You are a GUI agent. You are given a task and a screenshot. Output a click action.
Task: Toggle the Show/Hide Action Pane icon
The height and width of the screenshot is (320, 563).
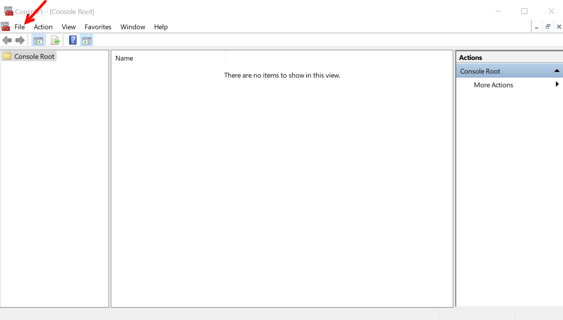[x=87, y=40]
